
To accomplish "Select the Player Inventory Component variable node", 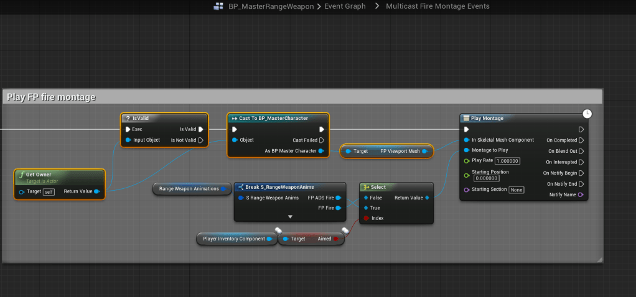I will click(x=235, y=239).
